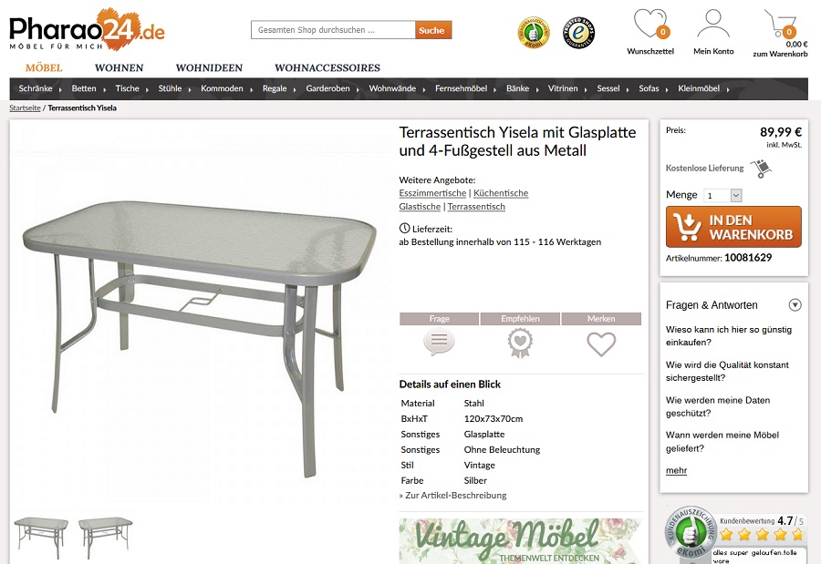Click the IN DEN WARENKORB button

click(733, 227)
